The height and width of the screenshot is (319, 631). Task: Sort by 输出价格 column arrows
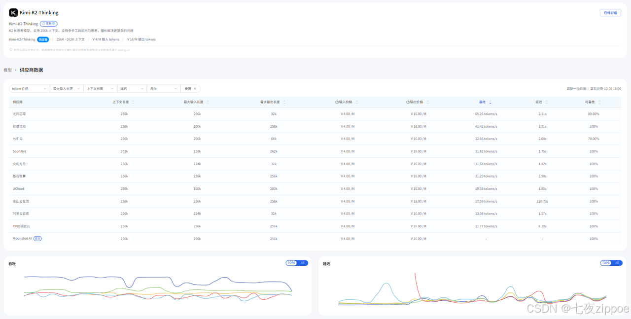(428, 102)
